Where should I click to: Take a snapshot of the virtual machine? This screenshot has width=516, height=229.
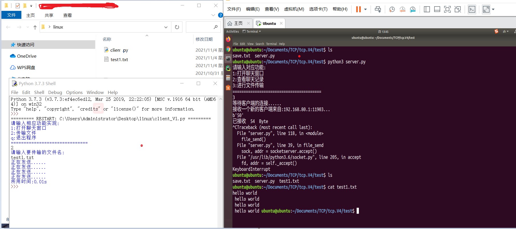coord(392,9)
